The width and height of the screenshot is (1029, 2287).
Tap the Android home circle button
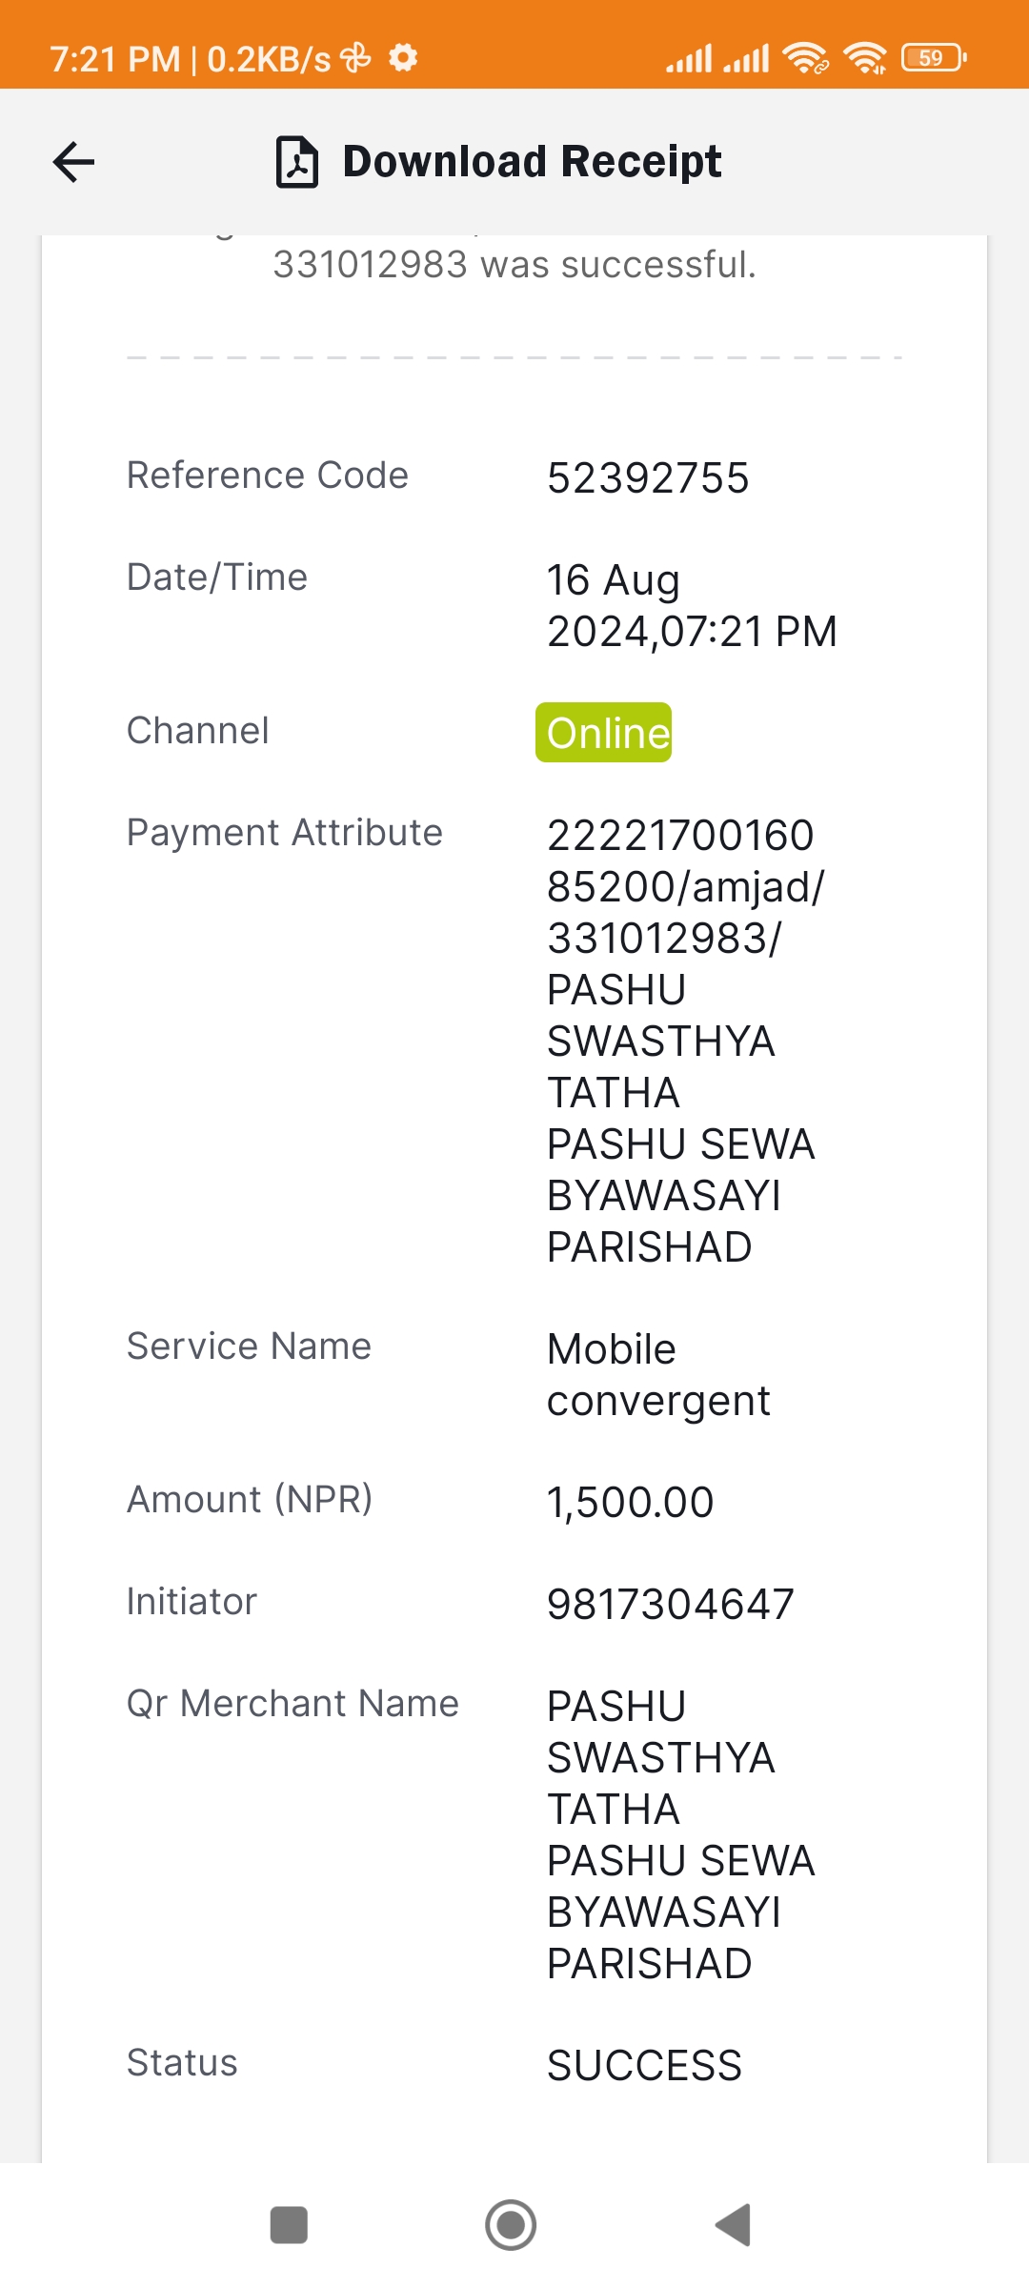[x=511, y=2225]
